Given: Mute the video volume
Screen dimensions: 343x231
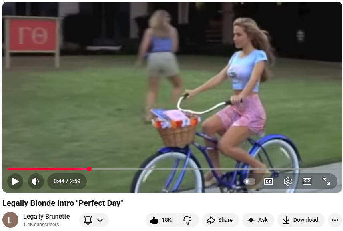Looking at the screenshot, I should tap(36, 181).
